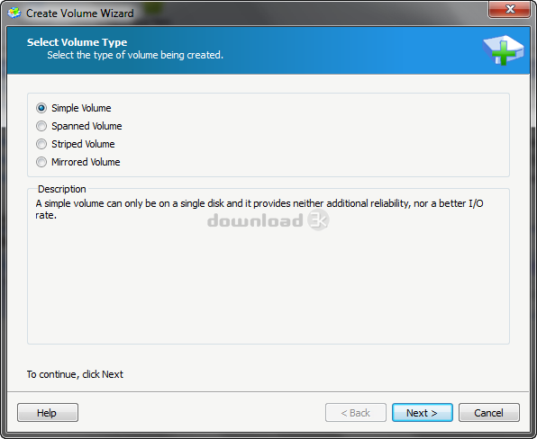The image size is (537, 439).
Task: Click the download3k watermark logo
Action: pyautogui.click(x=268, y=219)
